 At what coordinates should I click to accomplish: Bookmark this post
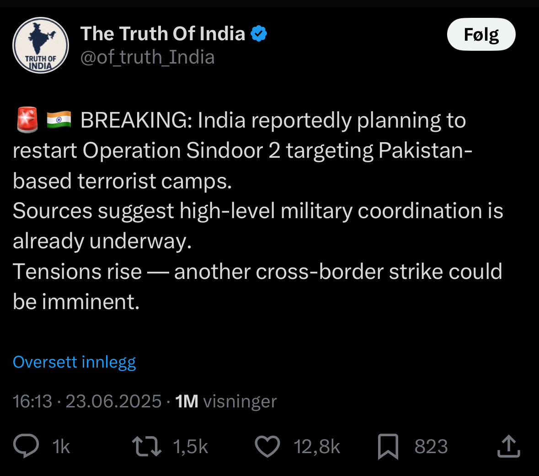388,446
